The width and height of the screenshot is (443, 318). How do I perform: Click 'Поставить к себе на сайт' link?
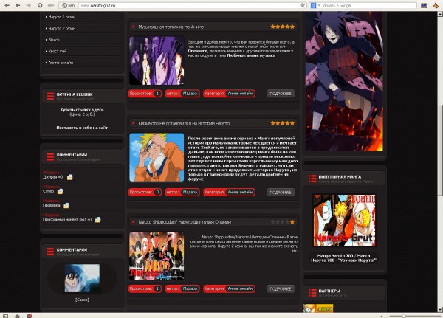coord(82,128)
